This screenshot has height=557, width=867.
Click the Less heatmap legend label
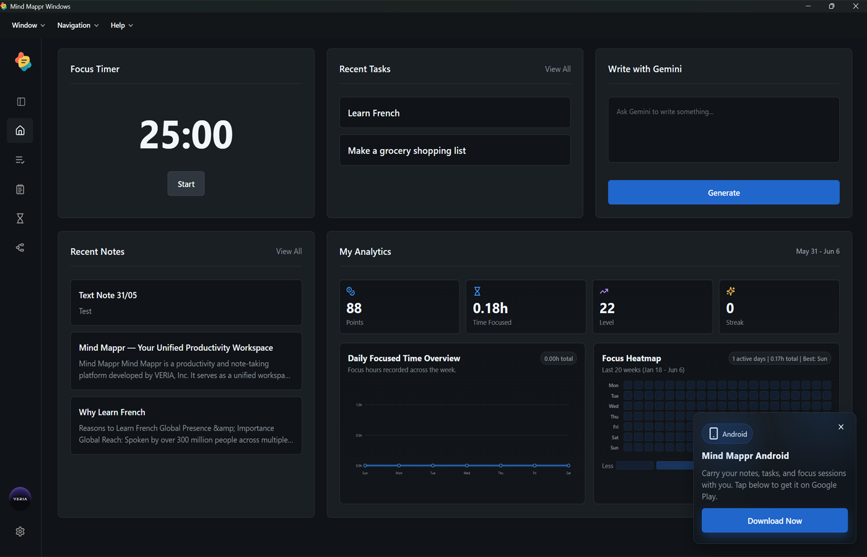[608, 466]
